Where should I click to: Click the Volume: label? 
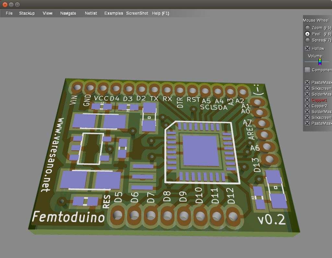[315, 56]
